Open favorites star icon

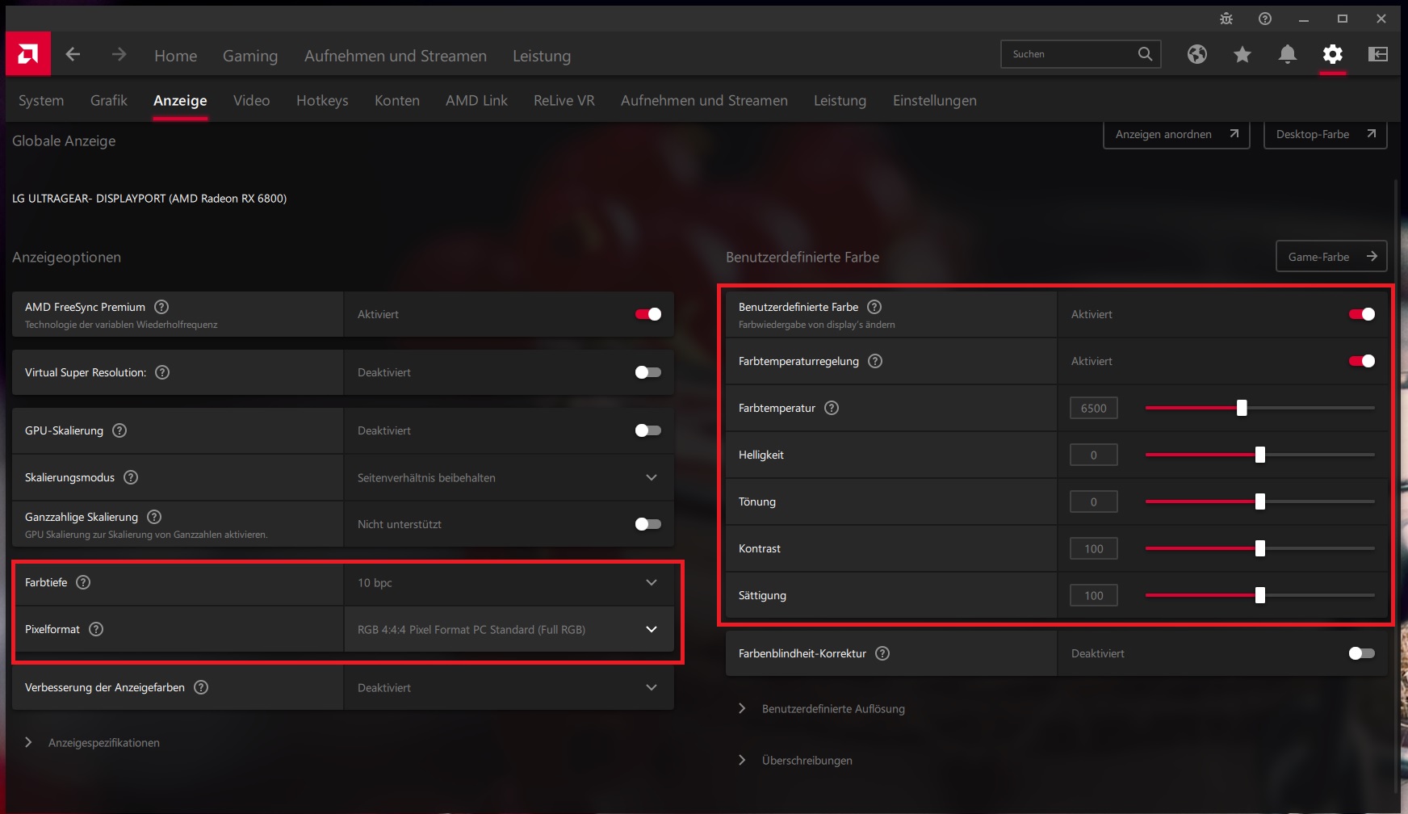1242,54
